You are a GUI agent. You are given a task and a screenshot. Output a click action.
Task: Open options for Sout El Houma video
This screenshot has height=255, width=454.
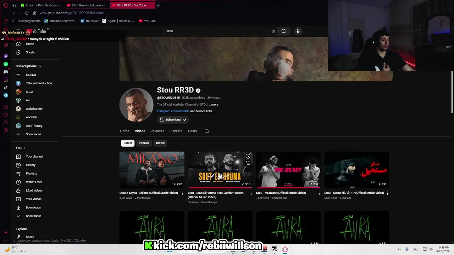coord(251,193)
